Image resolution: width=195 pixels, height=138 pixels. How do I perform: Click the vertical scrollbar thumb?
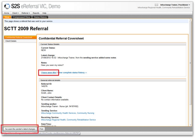190,63
